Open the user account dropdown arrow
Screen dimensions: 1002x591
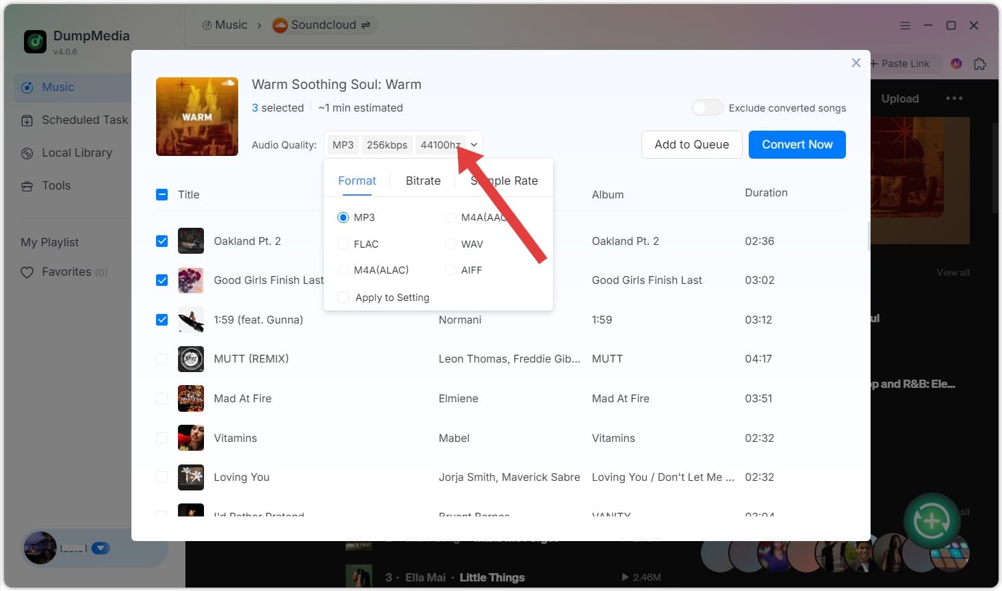[x=101, y=548]
